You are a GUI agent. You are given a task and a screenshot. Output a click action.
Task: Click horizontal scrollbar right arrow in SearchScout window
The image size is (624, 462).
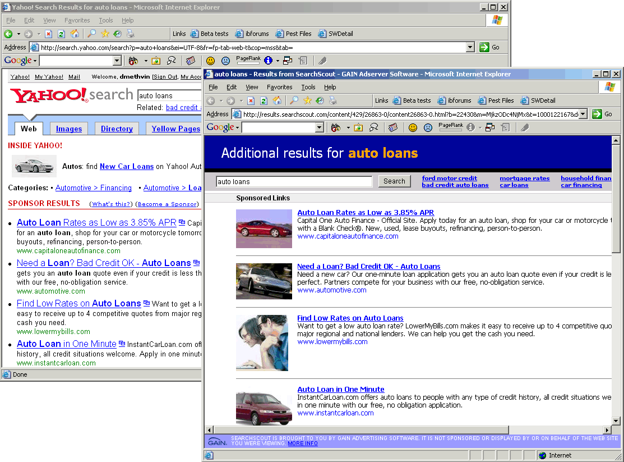coord(607,430)
